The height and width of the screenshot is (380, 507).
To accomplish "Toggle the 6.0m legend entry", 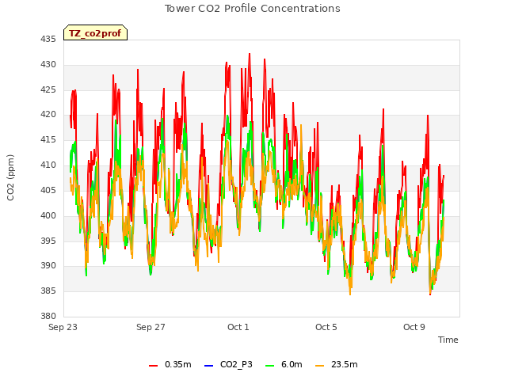I will (x=284, y=365).
